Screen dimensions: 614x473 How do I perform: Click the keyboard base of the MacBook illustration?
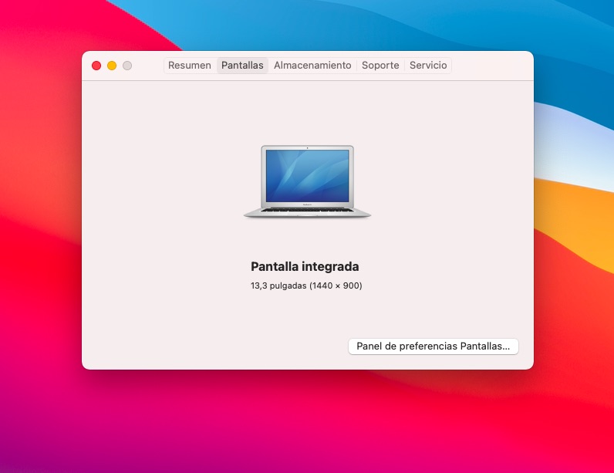click(x=307, y=211)
